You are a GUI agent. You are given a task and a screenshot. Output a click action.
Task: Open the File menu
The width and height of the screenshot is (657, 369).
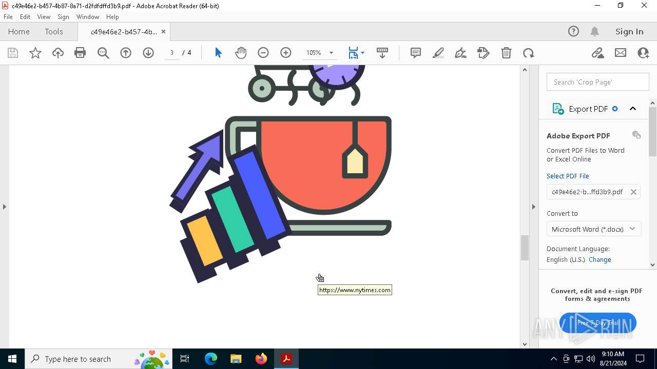click(8, 17)
